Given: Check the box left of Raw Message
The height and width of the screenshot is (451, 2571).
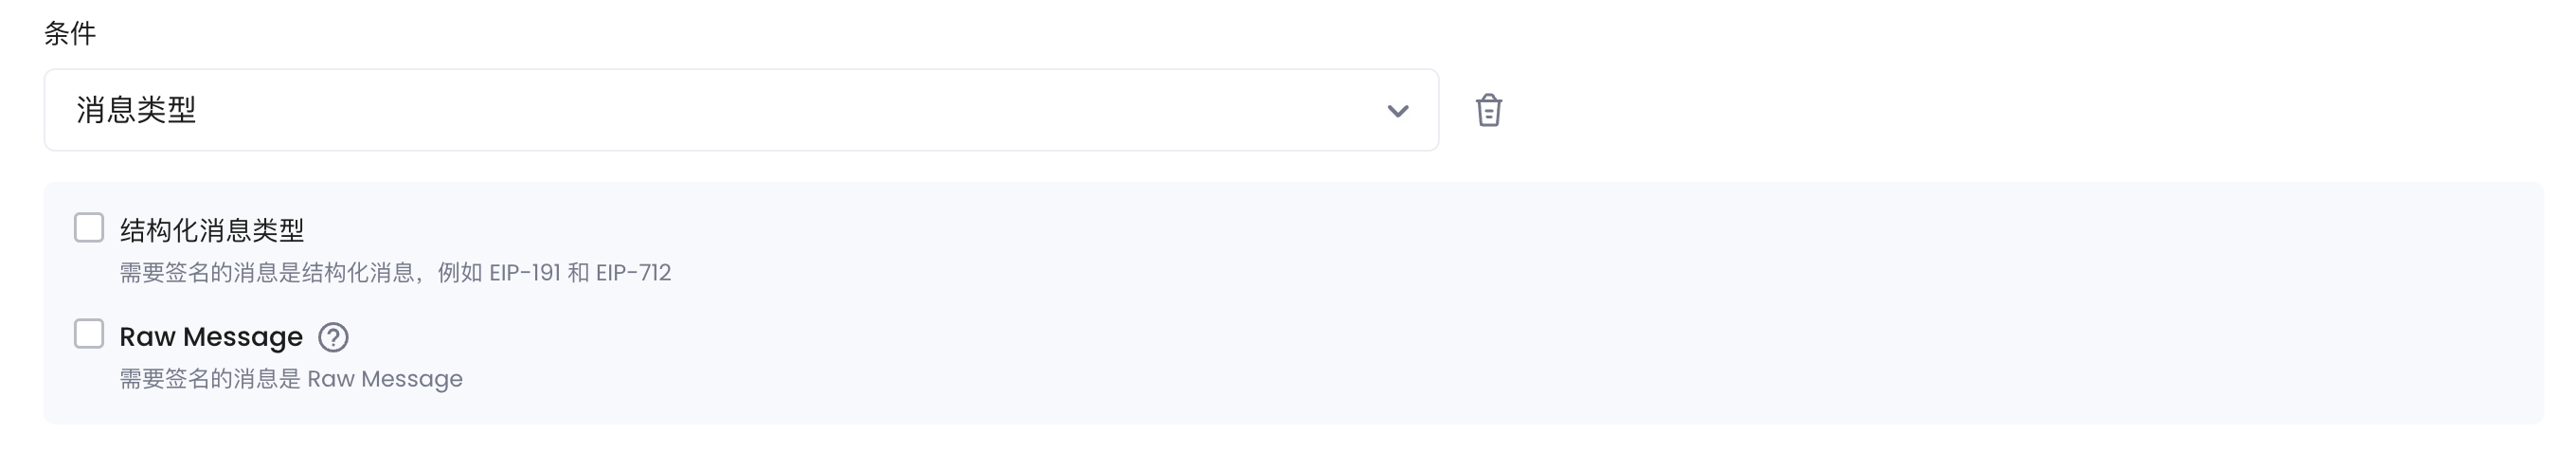Looking at the screenshot, I should click(x=89, y=334).
